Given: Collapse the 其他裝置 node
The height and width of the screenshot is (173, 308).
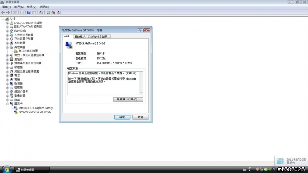Looking at the screenshot, I should tap(7, 47).
